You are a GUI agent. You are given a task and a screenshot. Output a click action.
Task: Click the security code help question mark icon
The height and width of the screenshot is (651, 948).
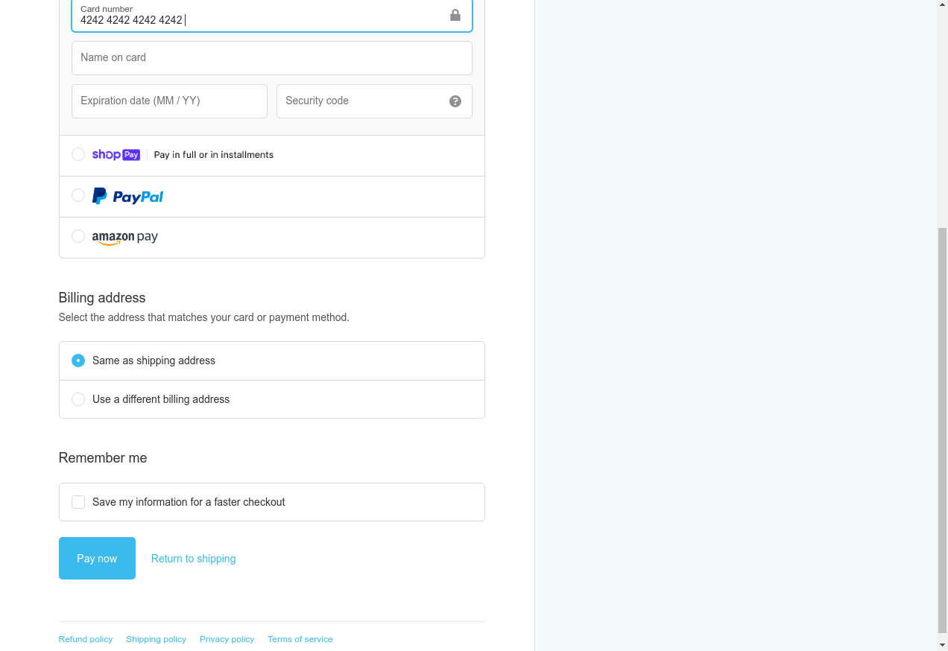coord(455,101)
